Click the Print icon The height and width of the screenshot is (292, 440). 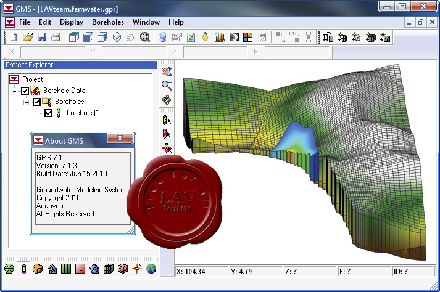(x=56, y=37)
